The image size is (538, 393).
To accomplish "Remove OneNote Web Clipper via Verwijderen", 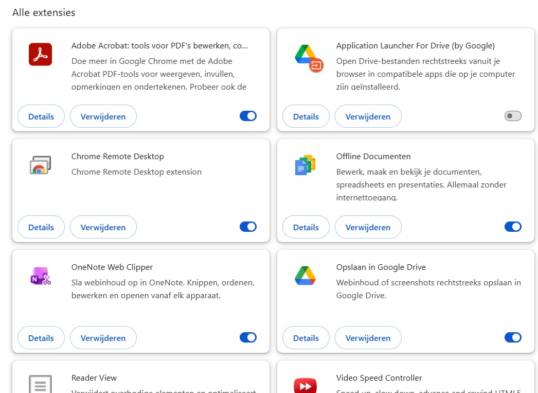I will tap(103, 338).
